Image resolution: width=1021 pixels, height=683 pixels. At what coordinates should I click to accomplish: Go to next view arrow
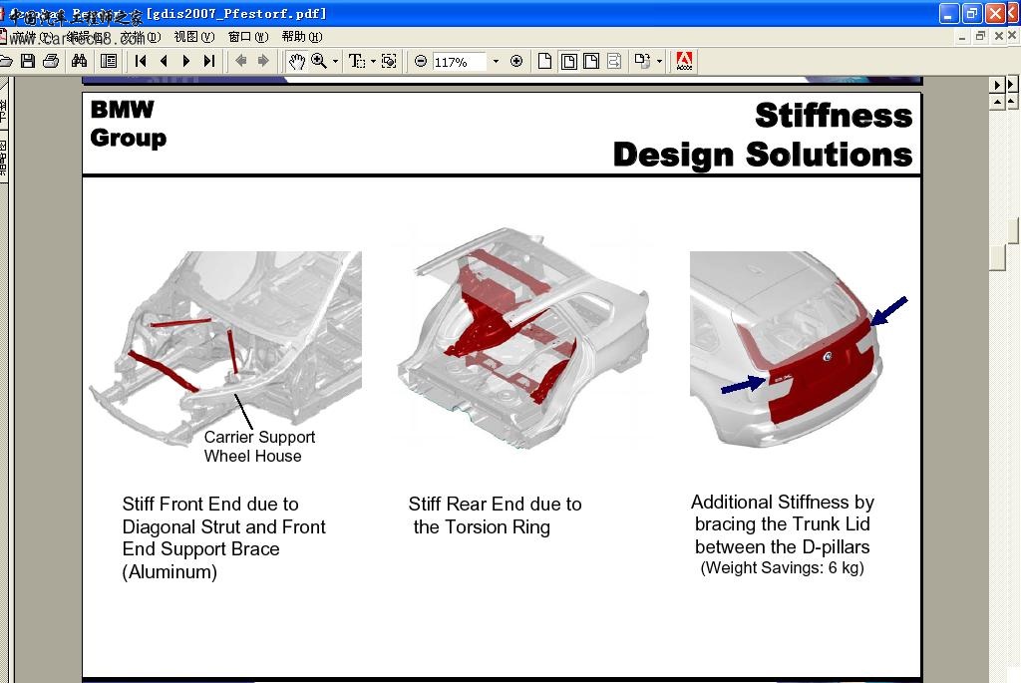click(x=263, y=61)
